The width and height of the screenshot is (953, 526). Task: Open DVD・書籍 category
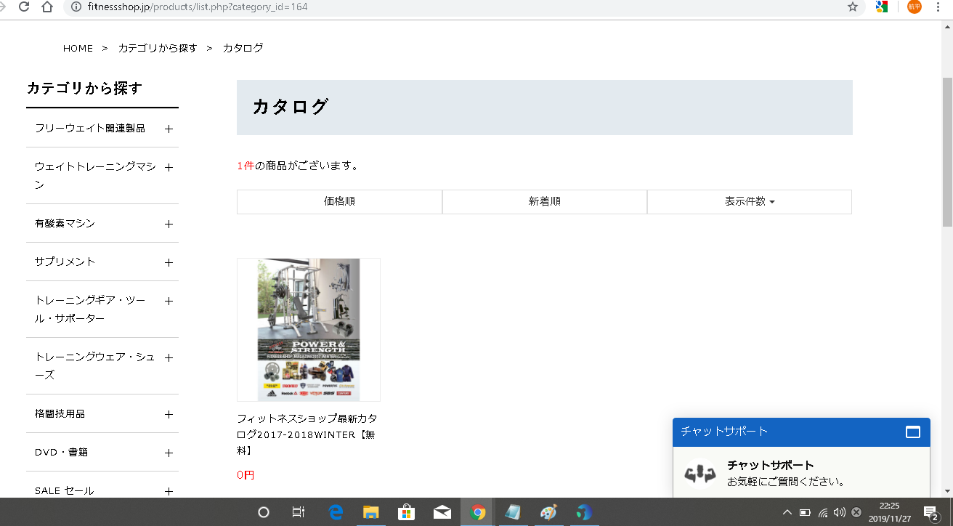[x=61, y=452]
